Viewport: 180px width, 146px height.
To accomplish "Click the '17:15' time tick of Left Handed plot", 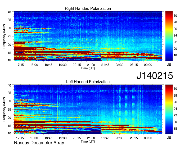I will [20, 138].
